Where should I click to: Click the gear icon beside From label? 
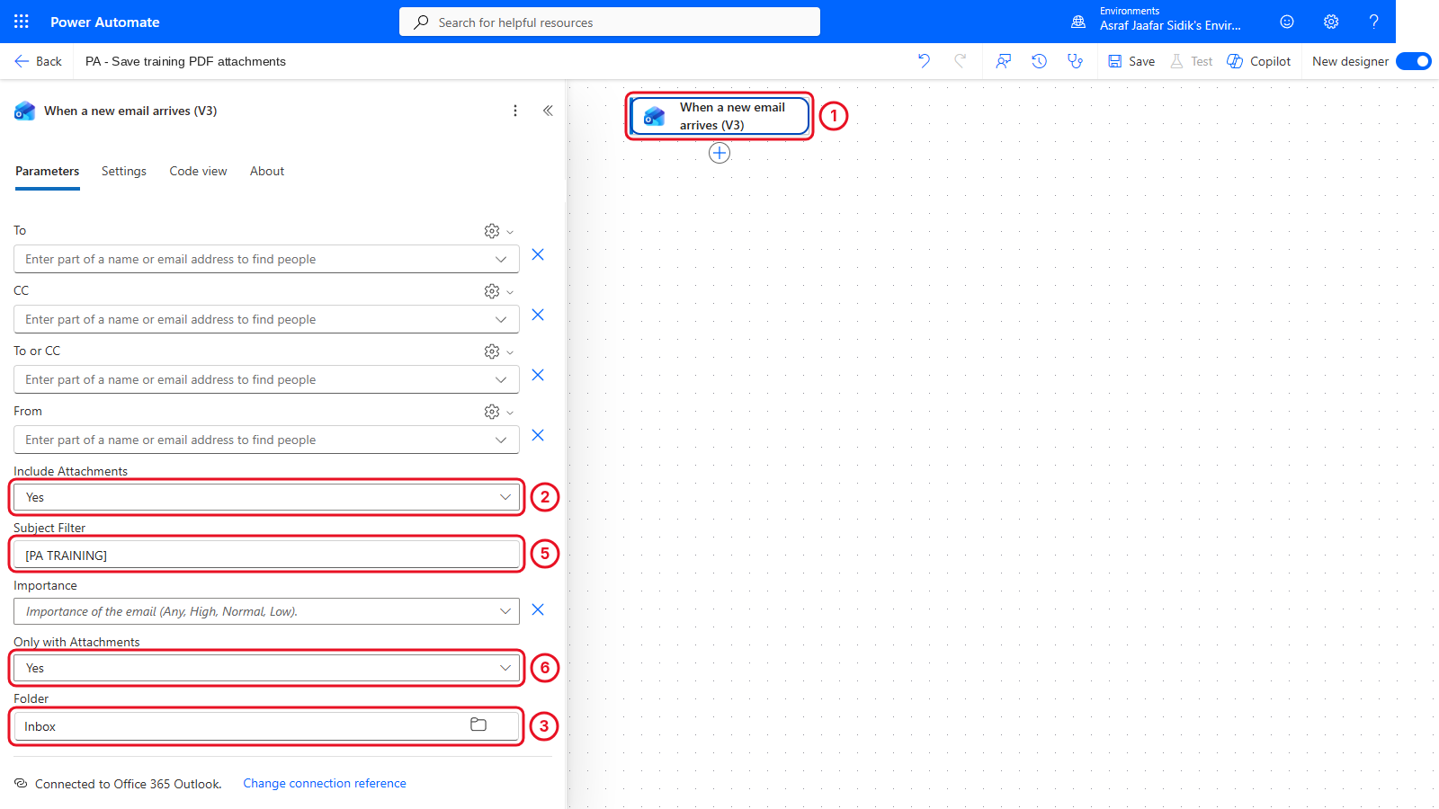[492, 412]
